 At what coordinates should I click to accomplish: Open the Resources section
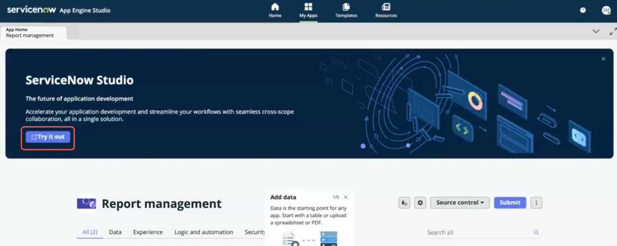pyautogui.click(x=386, y=11)
